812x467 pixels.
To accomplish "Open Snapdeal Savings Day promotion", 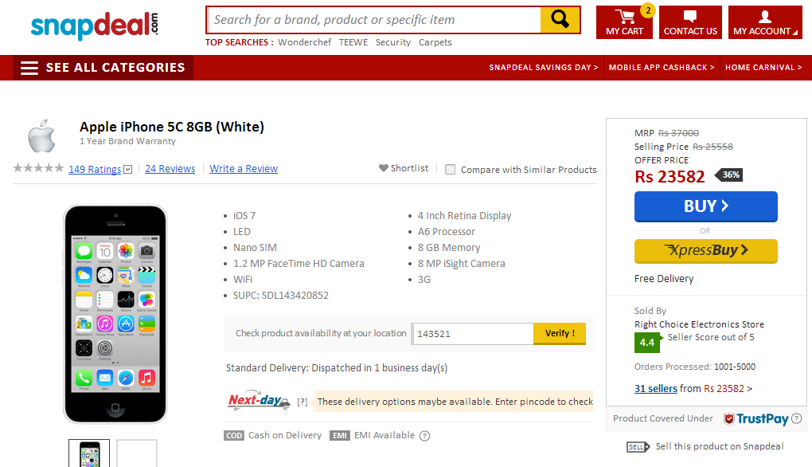I will point(543,68).
